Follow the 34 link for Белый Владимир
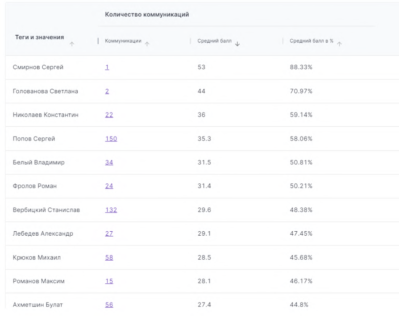 coord(109,162)
